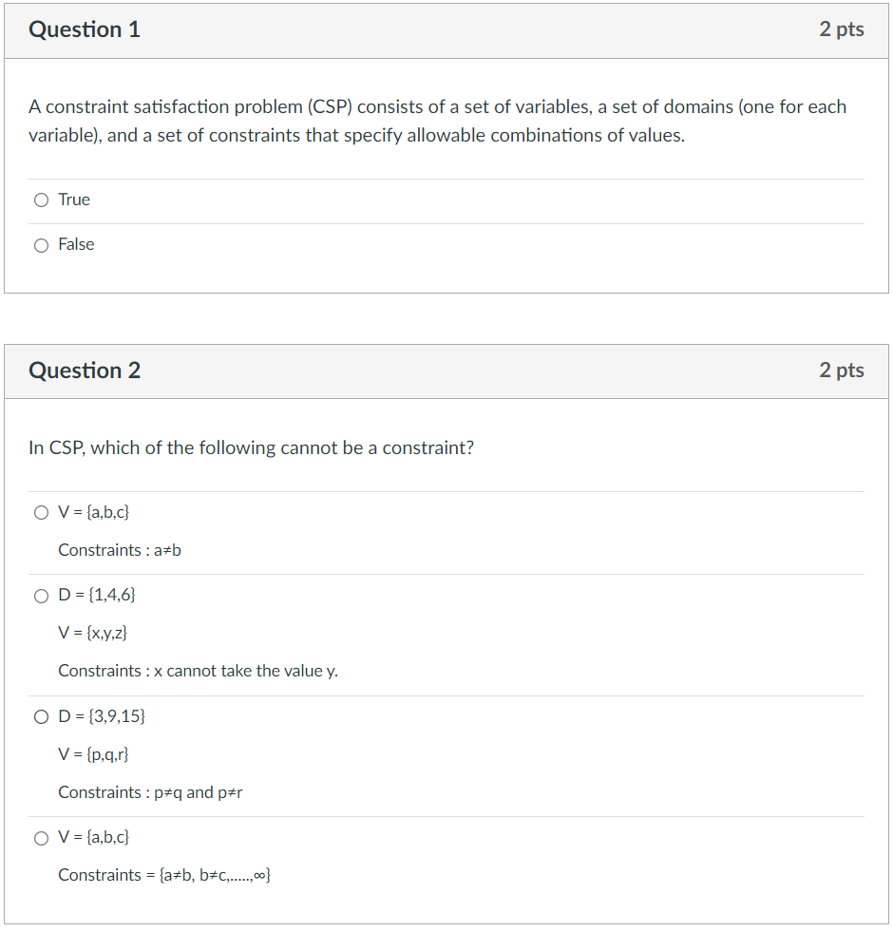The height and width of the screenshot is (932, 893).
Task: Select the option with D = {1,4,6}
Action: point(42,596)
